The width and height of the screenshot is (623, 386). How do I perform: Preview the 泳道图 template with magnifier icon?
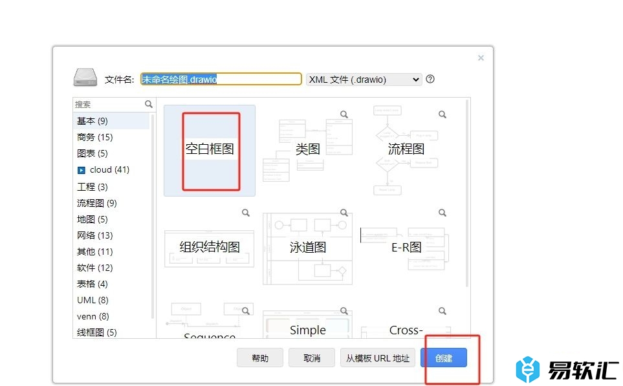click(344, 213)
